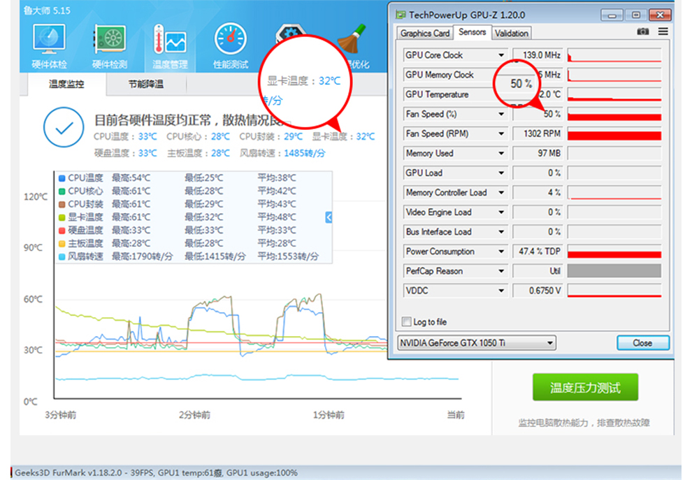Image resolution: width=692 pixels, height=480 pixels.
Task: Toggle 硬盘温度 red legend square
Action: coord(62,231)
